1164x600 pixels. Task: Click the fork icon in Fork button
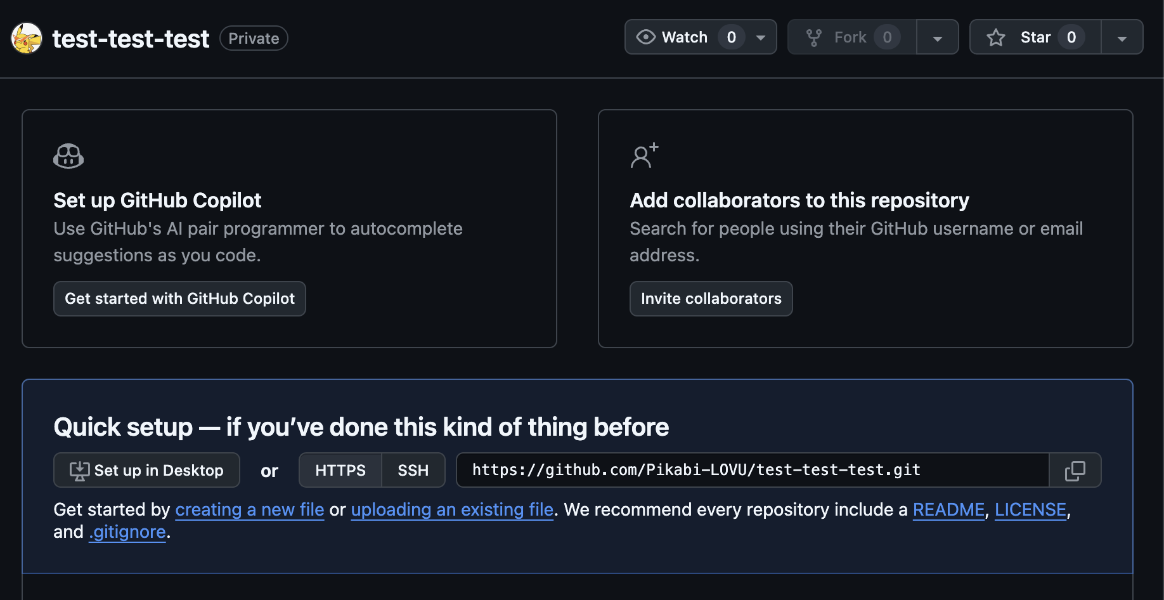click(x=814, y=37)
